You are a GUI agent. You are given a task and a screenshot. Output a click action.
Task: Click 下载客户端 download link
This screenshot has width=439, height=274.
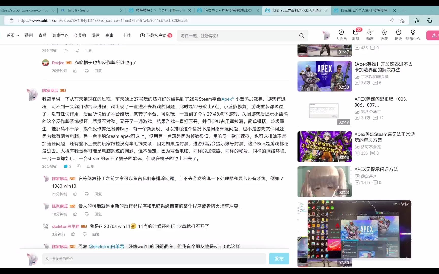[156, 36]
